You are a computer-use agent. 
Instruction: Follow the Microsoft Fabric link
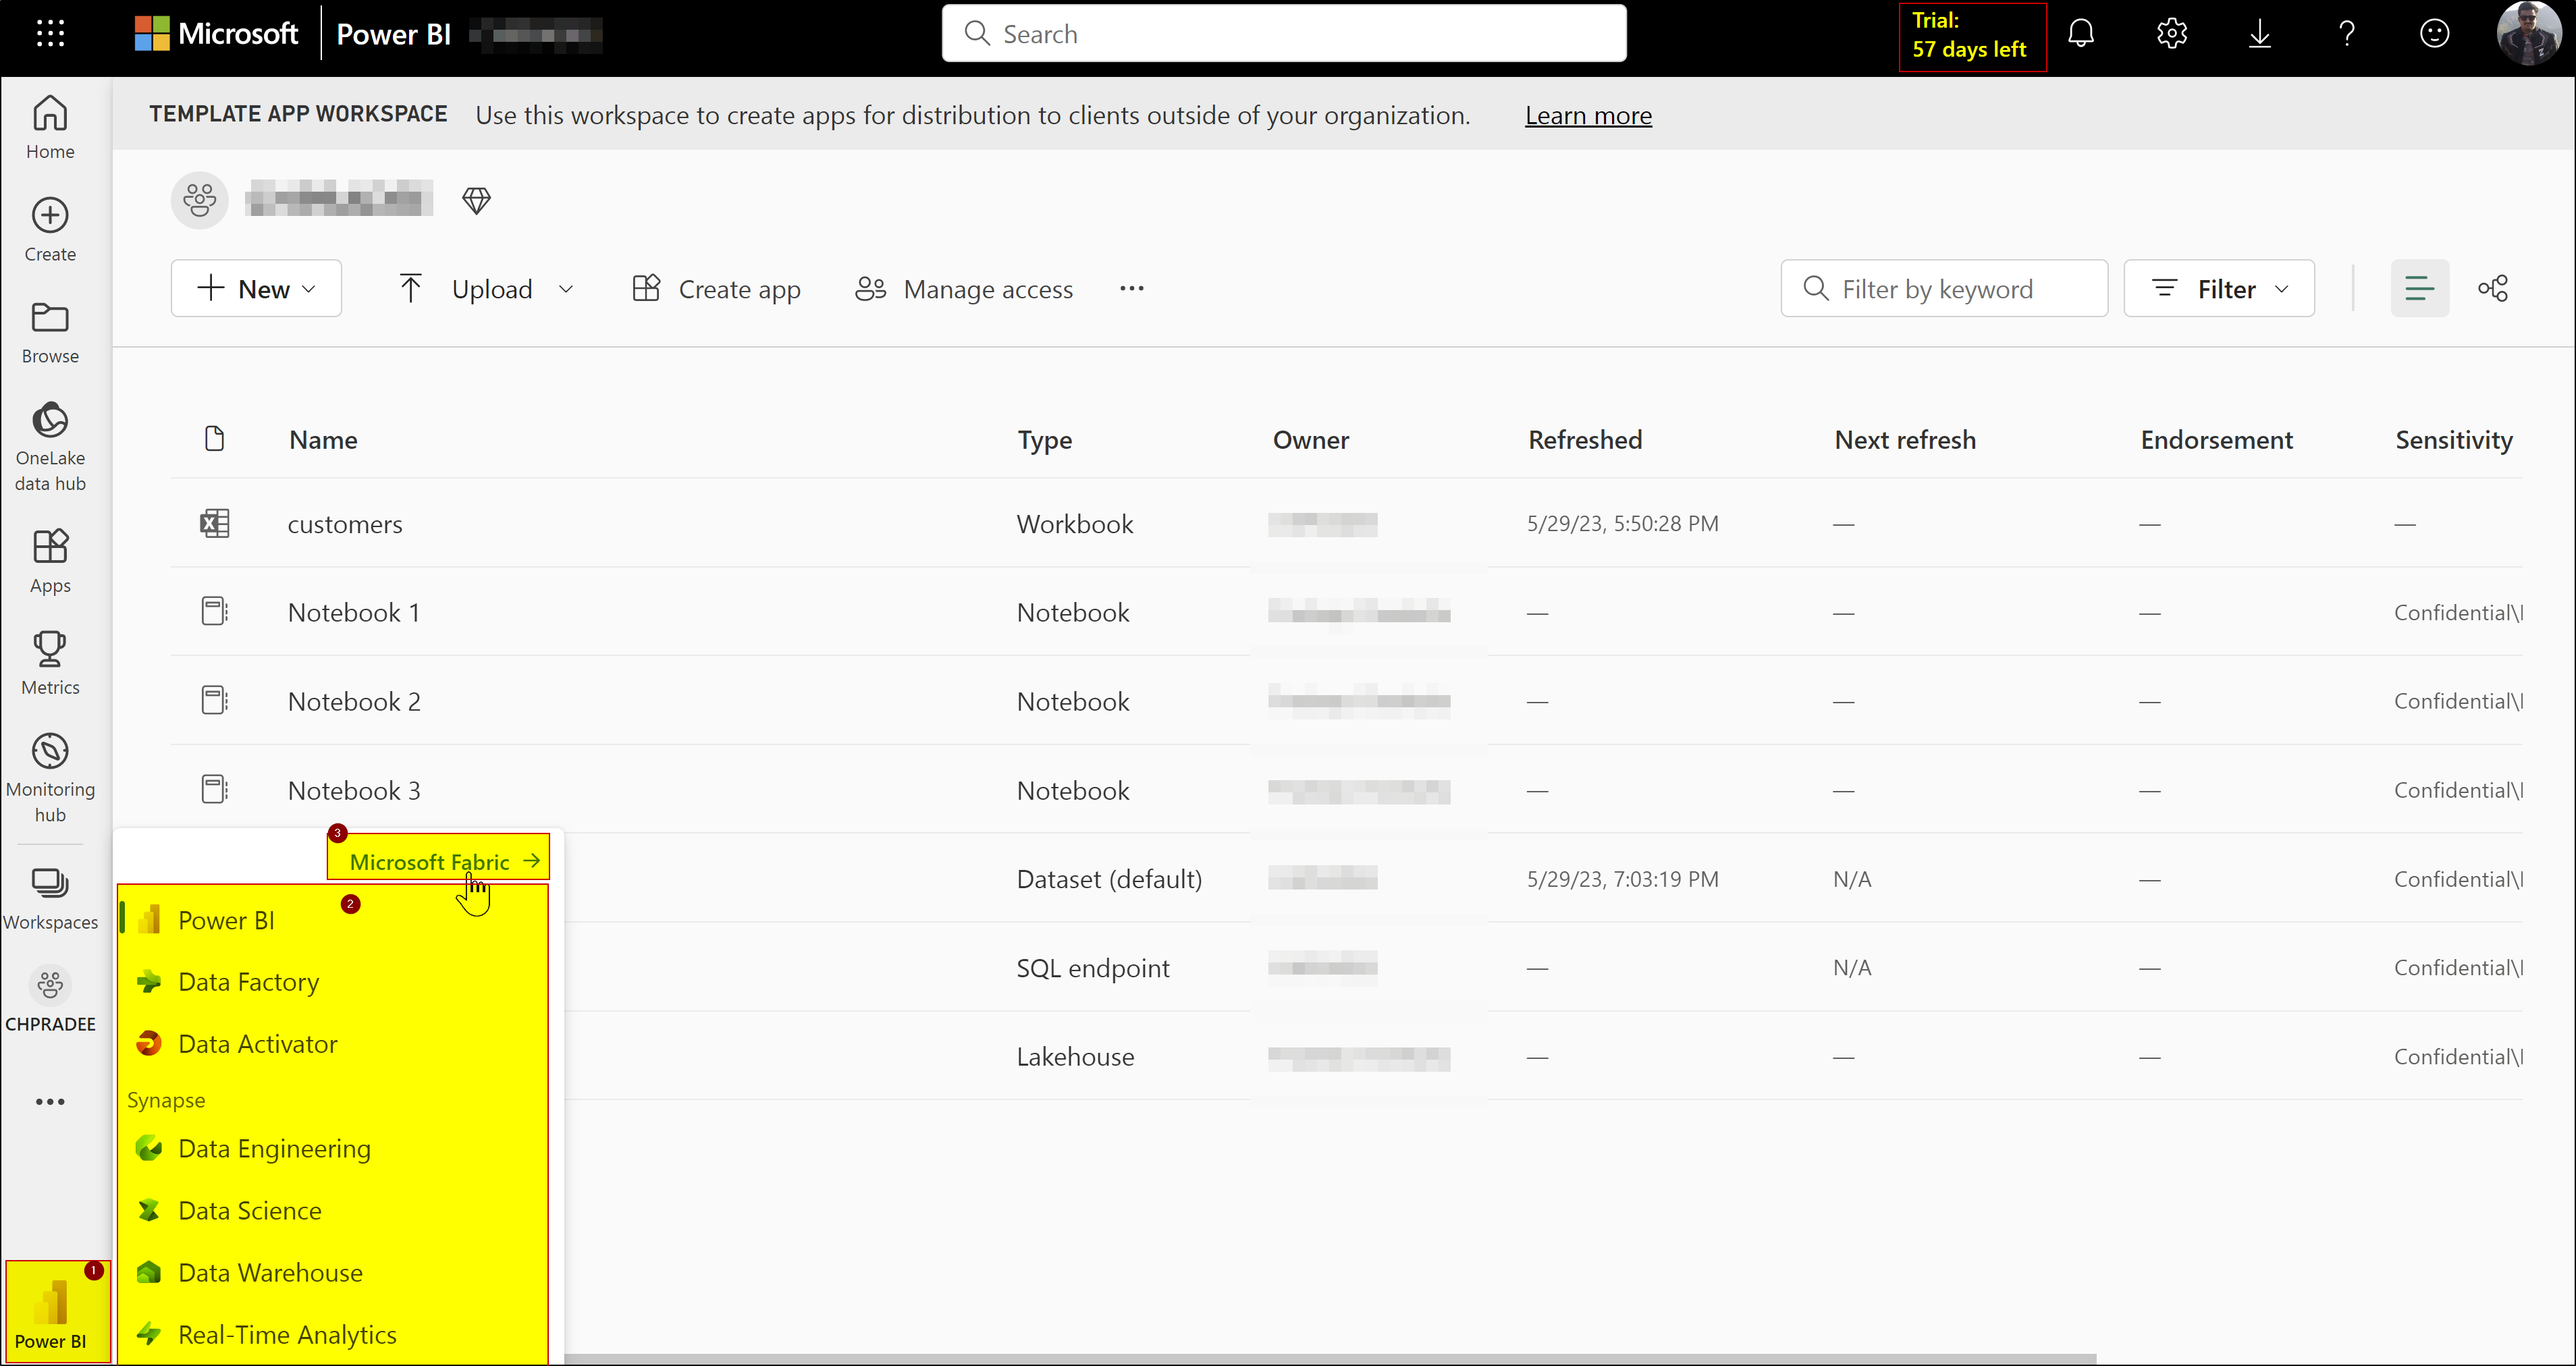click(x=444, y=861)
